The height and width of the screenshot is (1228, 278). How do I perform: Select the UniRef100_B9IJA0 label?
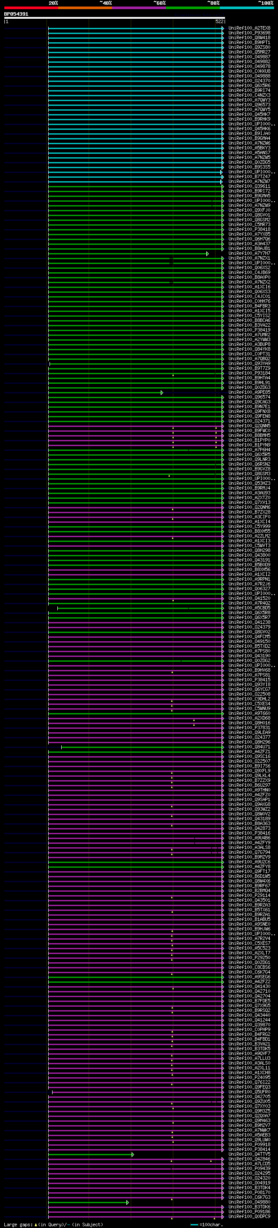pos(249,133)
